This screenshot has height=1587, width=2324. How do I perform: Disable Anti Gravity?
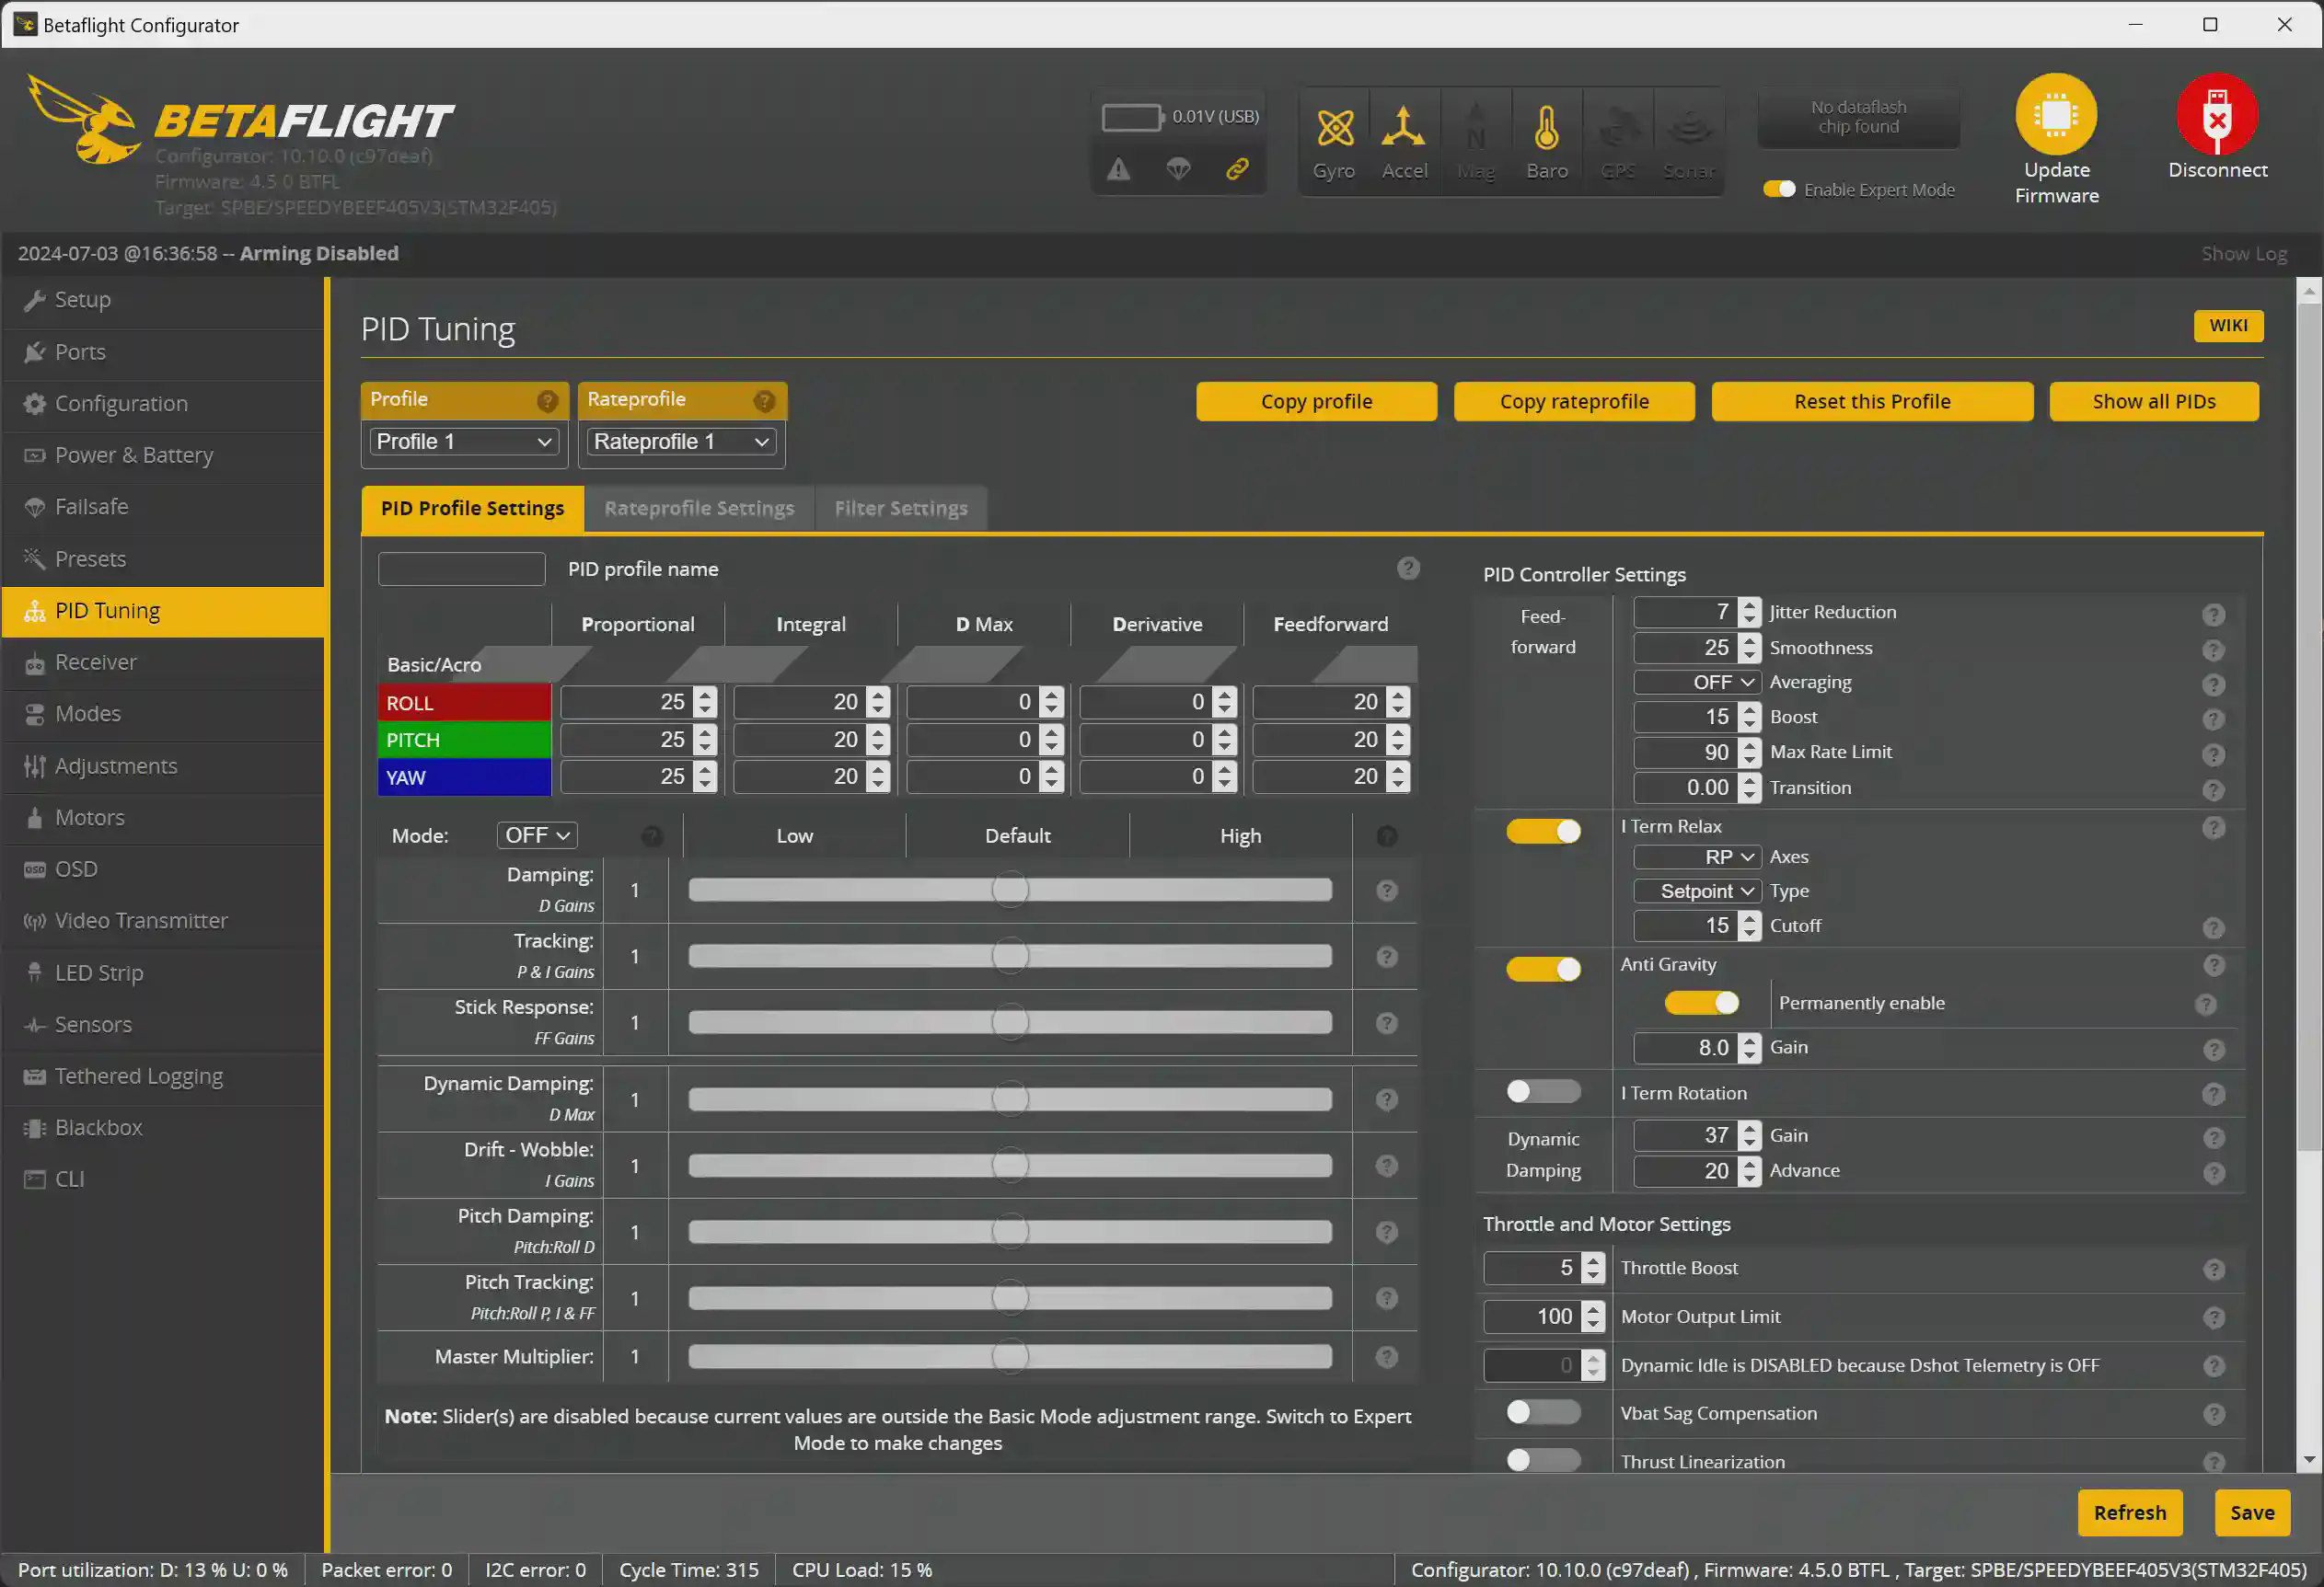tap(1543, 969)
